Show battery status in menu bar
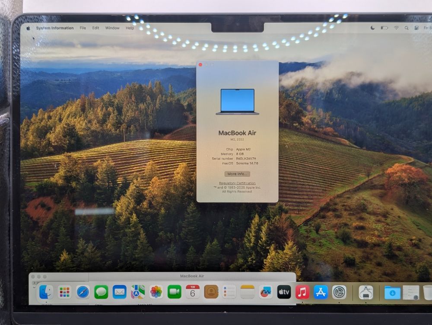 [384, 28]
